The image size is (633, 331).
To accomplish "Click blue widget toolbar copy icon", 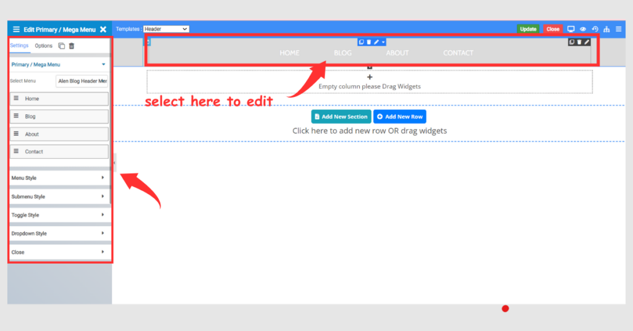I will 361,42.
